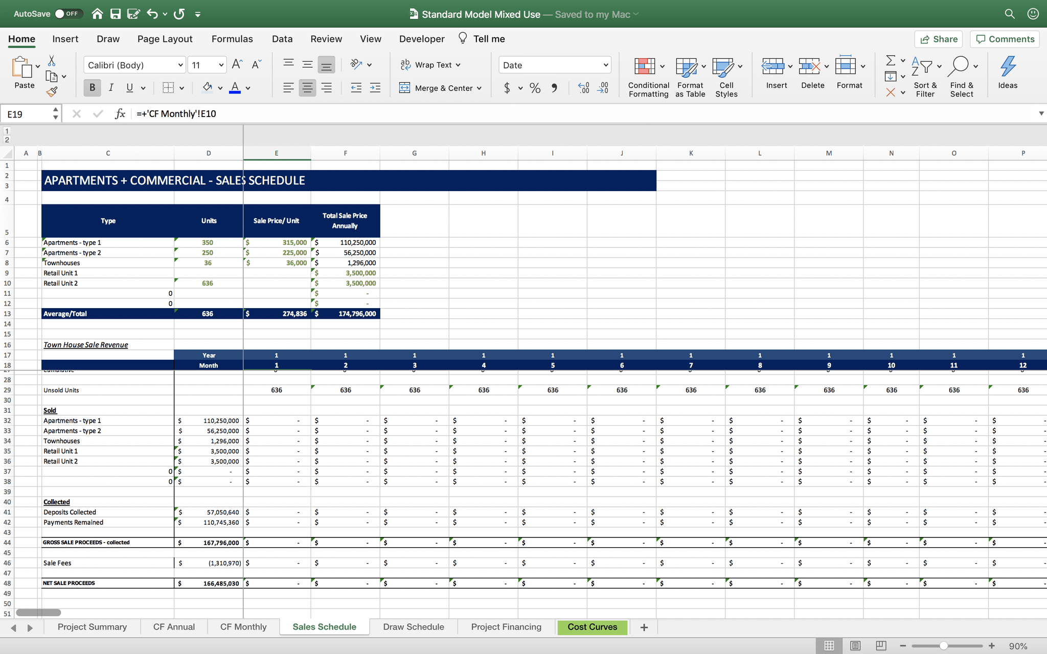The width and height of the screenshot is (1047, 654).
Task: Switch to Page Layout view in status bar
Action: [855, 646]
